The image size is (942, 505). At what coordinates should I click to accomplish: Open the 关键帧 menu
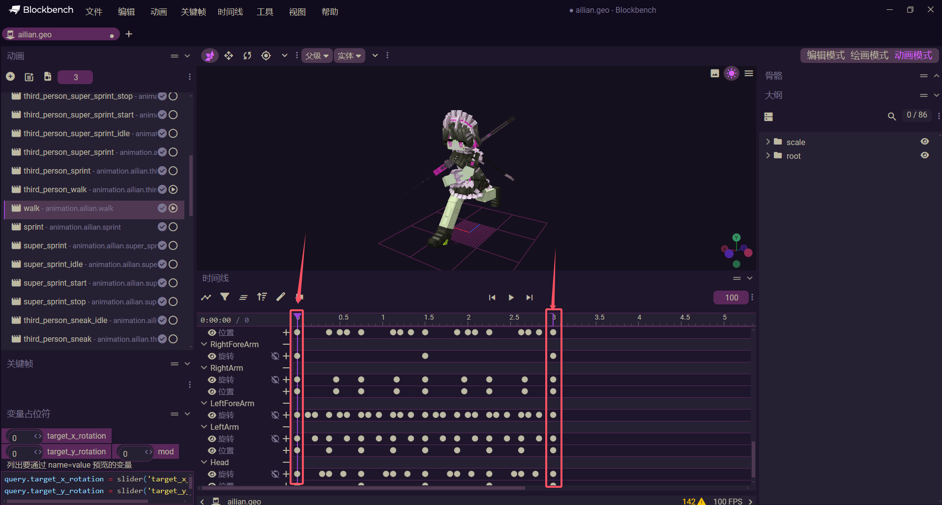coord(193,12)
